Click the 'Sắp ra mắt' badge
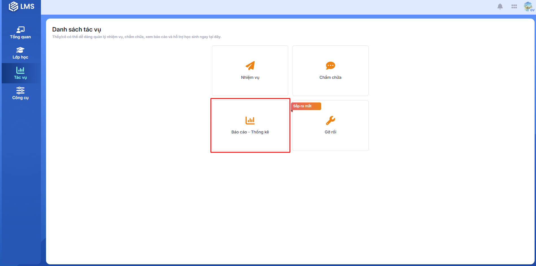The image size is (536, 266). [306, 106]
